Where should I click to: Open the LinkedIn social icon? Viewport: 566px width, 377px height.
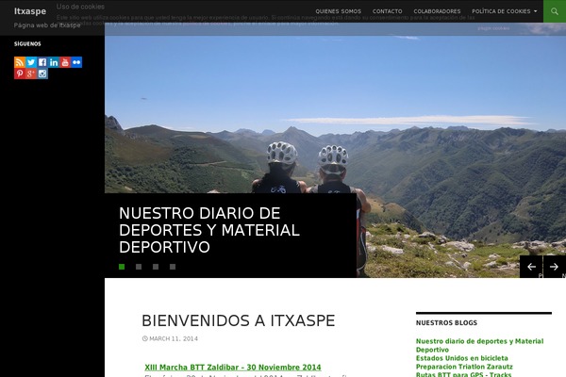point(54,62)
